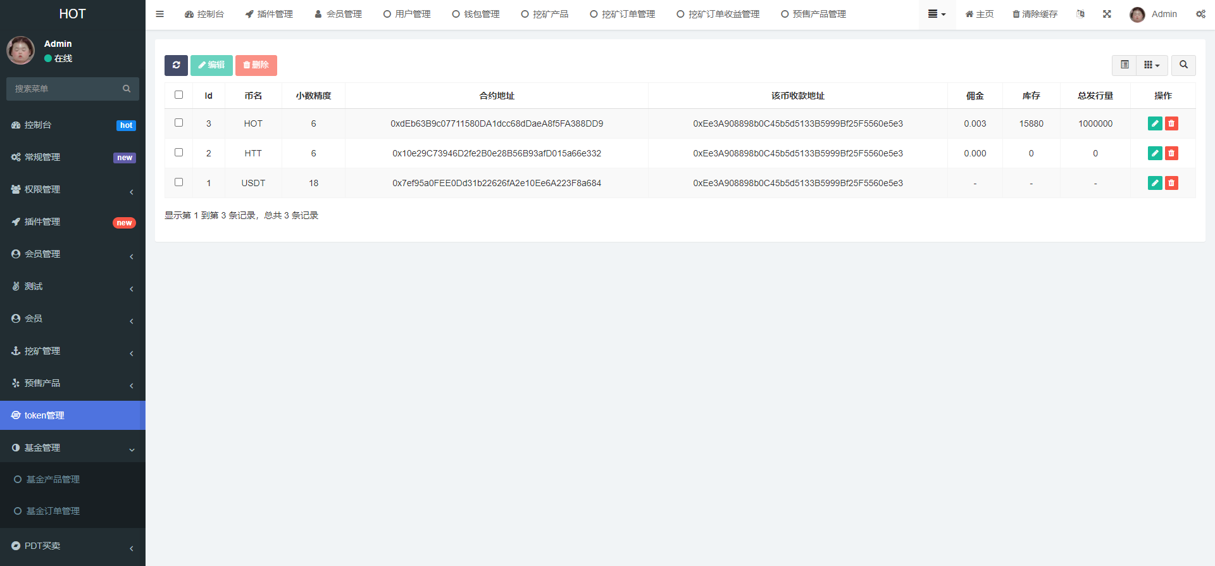Open the table search magnifier icon
The height and width of the screenshot is (566, 1215).
coord(1183,65)
